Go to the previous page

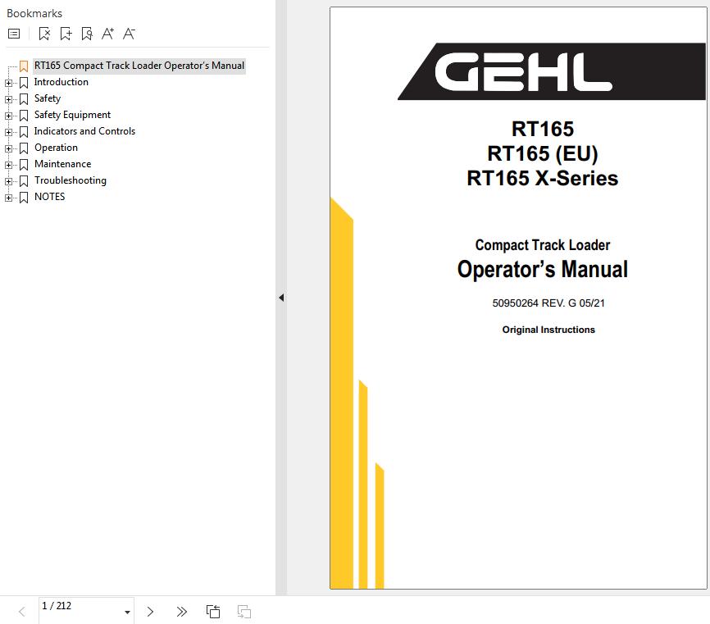(x=22, y=612)
